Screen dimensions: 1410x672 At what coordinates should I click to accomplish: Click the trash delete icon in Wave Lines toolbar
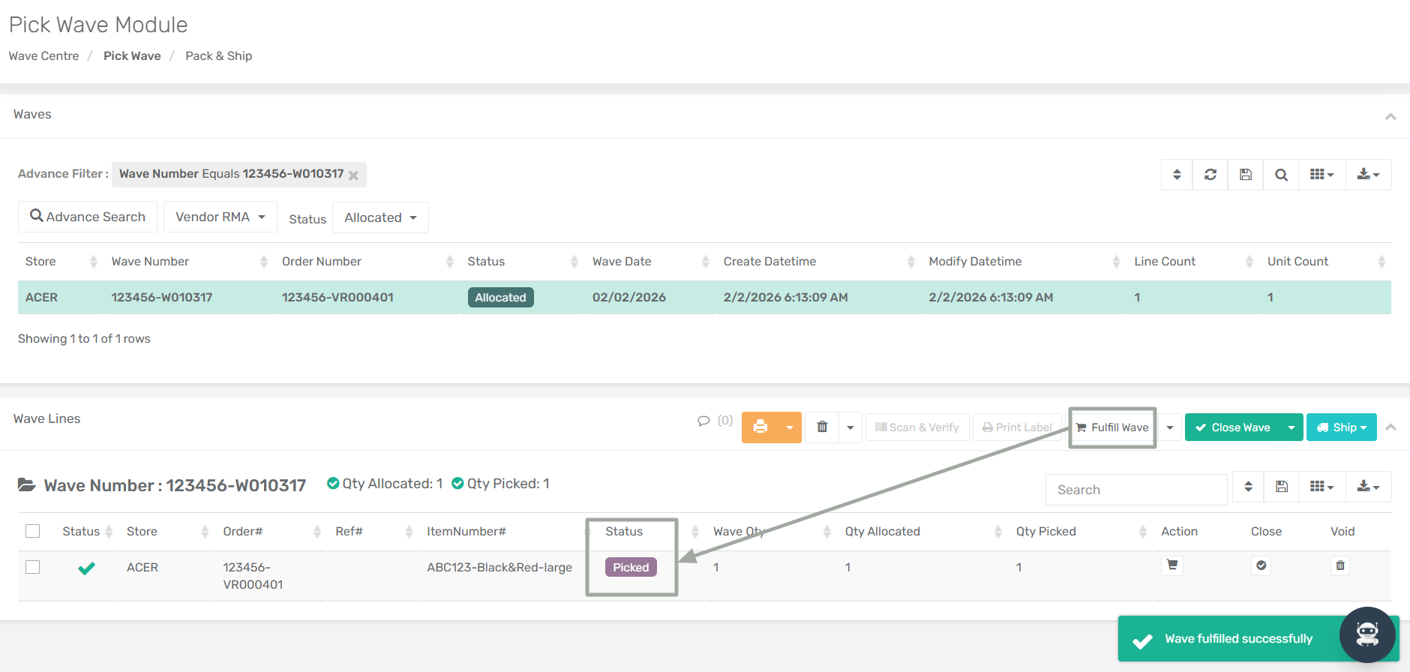pos(822,427)
